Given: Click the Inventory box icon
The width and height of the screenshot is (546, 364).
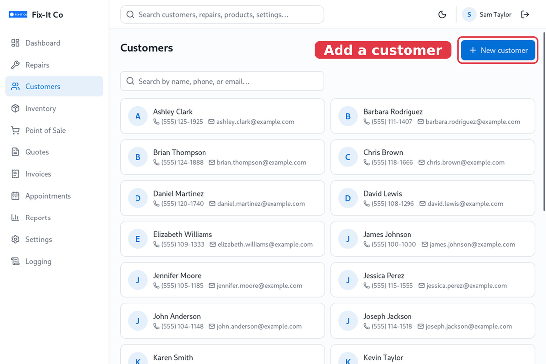Looking at the screenshot, I should [15, 108].
